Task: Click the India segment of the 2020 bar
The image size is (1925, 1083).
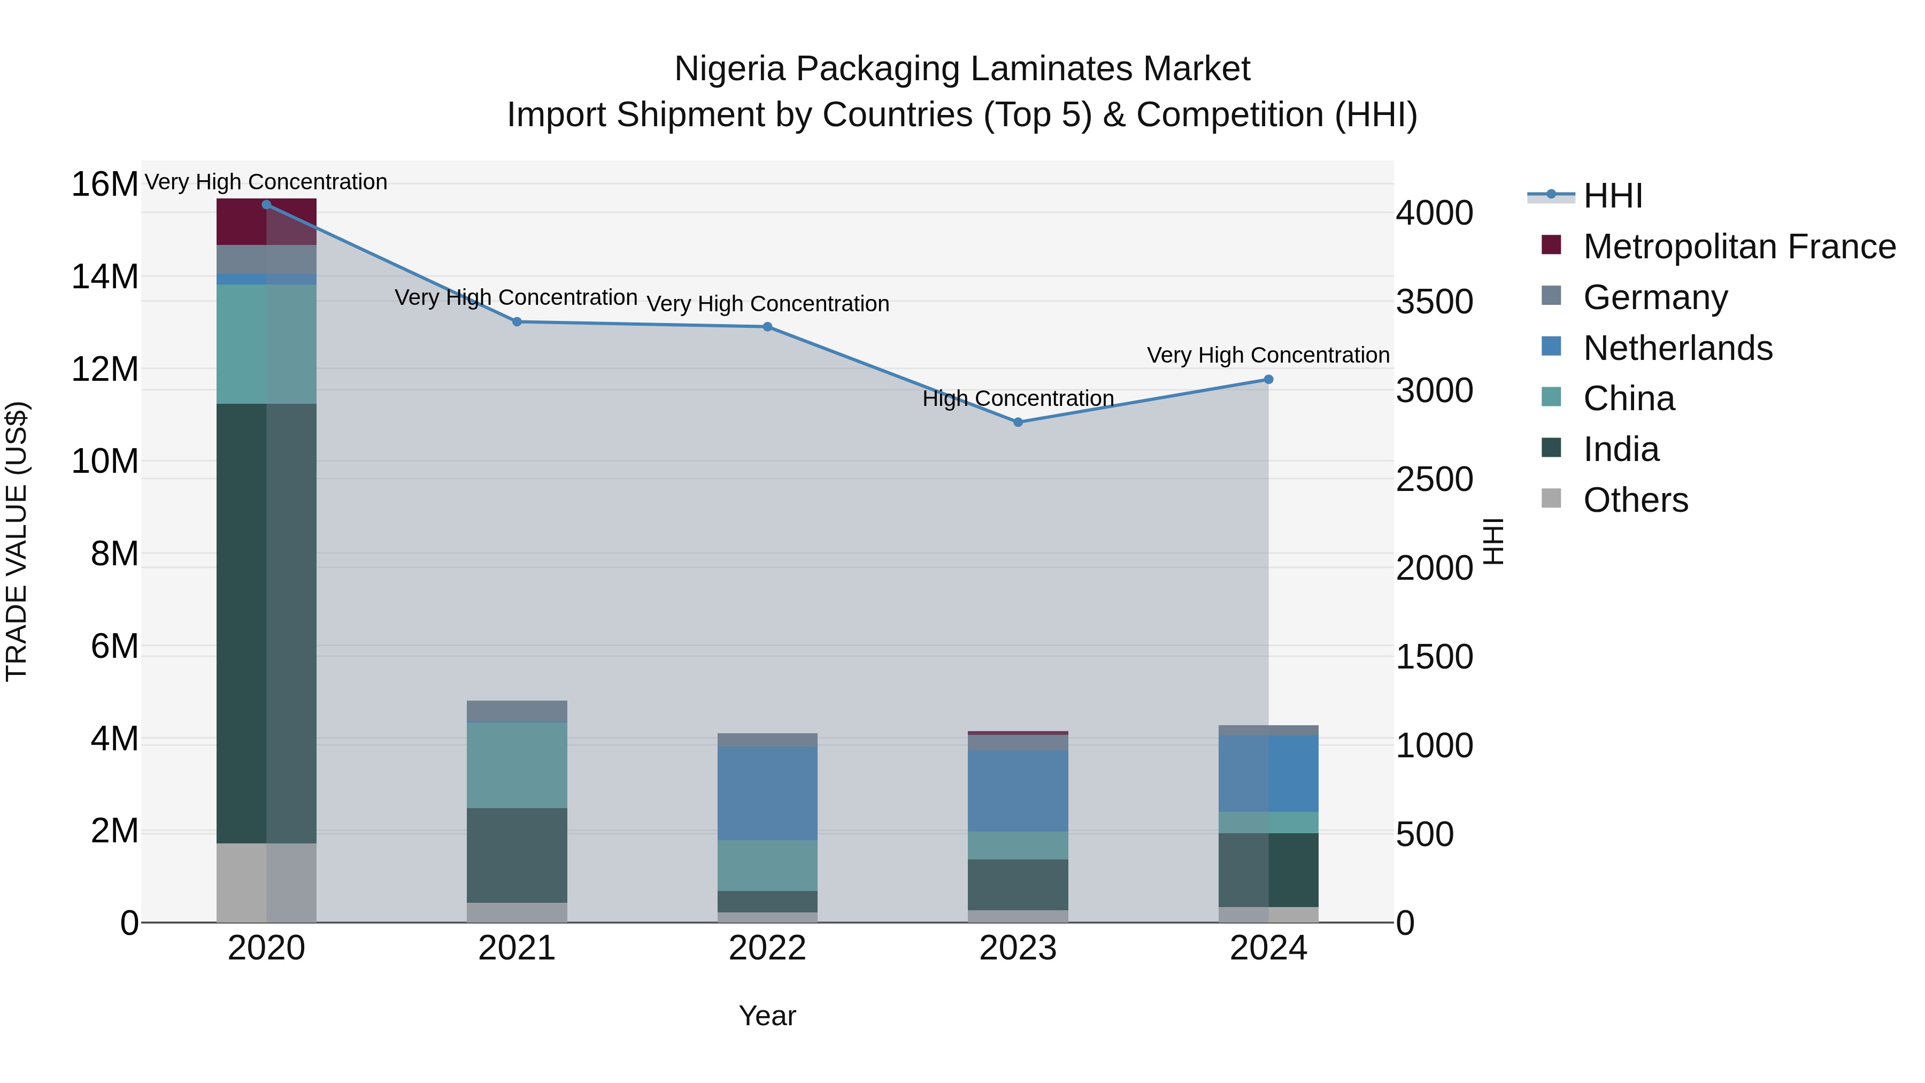Action: click(267, 624)
